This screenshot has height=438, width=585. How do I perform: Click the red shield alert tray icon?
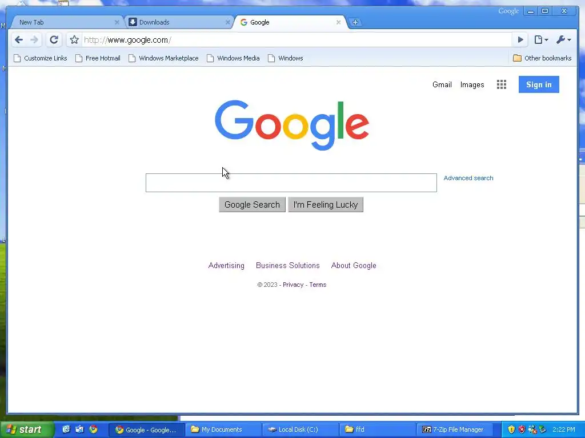(x=522, y=429)
